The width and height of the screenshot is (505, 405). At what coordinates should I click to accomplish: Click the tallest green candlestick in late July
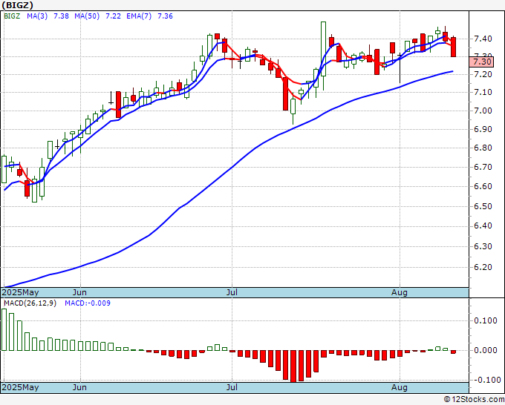tap(323, 49)
